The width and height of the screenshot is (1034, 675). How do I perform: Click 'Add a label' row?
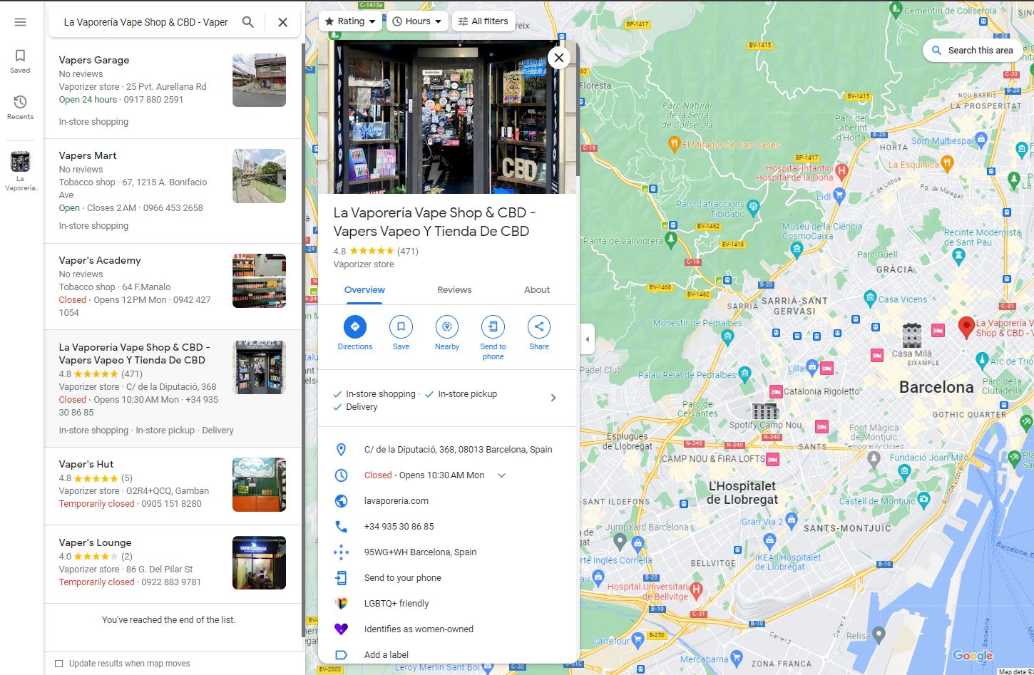pyautogui.click(x=447, y=655)
